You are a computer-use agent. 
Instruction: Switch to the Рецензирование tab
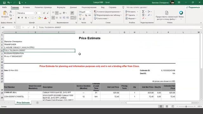coord(89,7)
